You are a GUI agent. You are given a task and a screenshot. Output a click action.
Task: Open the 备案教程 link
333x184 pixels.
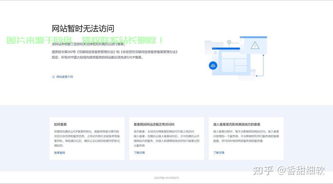pyautogui.click(x=60, y=153)
